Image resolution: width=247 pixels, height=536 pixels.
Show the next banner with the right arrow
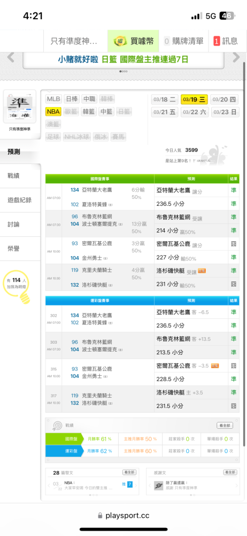click(x=236, y=58)
